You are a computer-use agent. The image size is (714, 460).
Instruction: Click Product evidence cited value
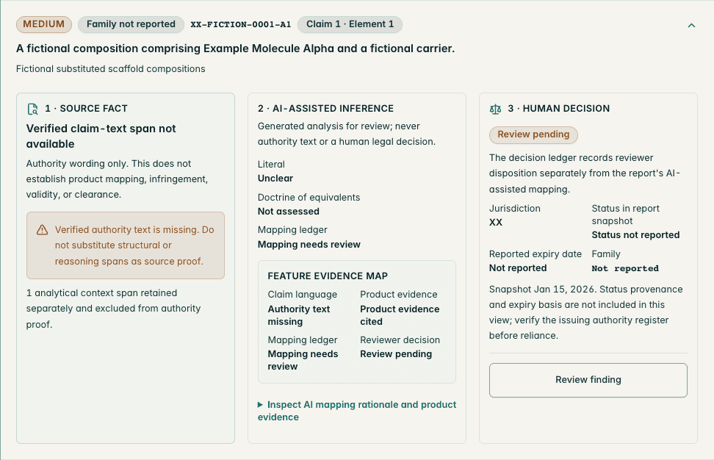click(x=400, y=315)
